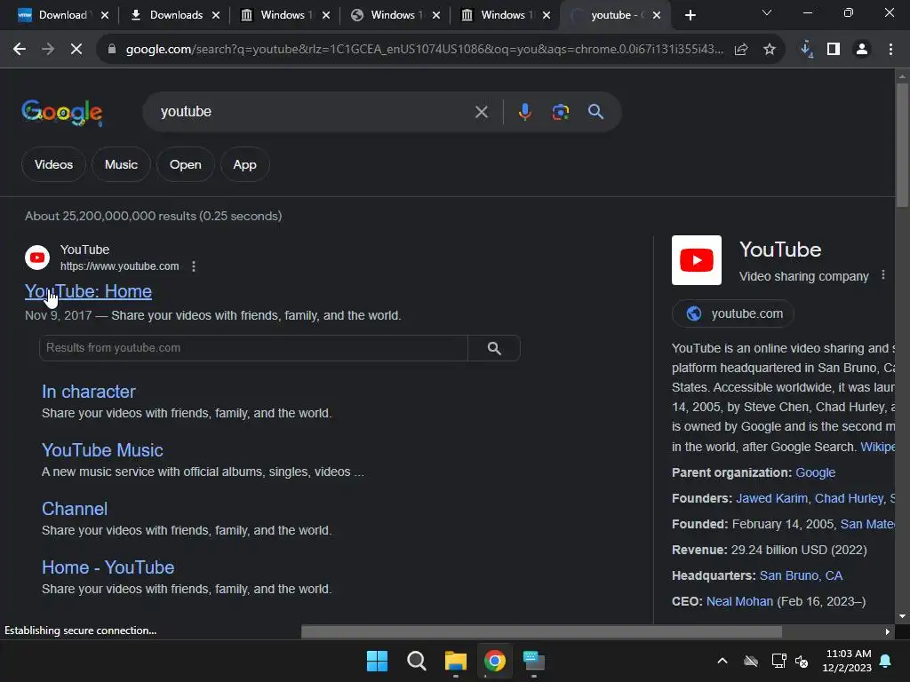Click the YouTube logo in knowledge panel
The image size is (910, 682).
click(x=697, y=260)
